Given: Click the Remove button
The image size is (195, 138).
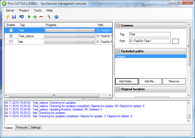Looking at the screenshot, I should 174,81.
